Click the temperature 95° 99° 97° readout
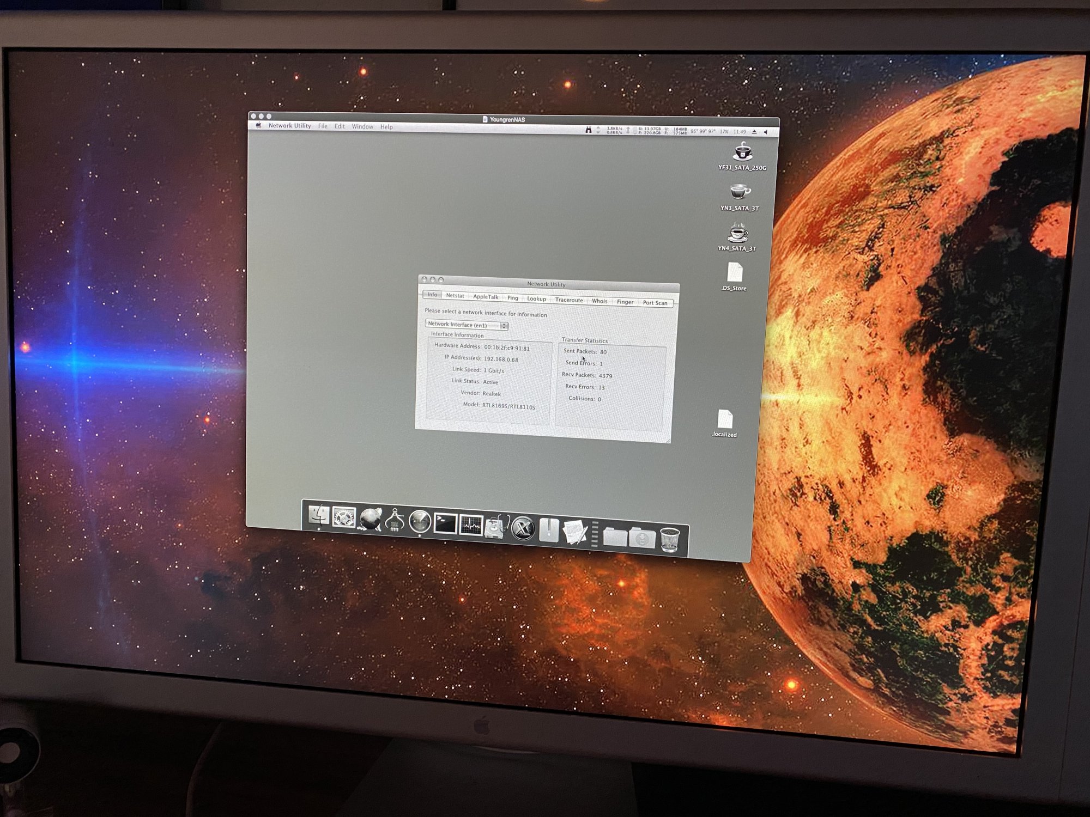 coord(703,131)
